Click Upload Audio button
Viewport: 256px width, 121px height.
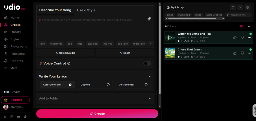pos(65,53)
